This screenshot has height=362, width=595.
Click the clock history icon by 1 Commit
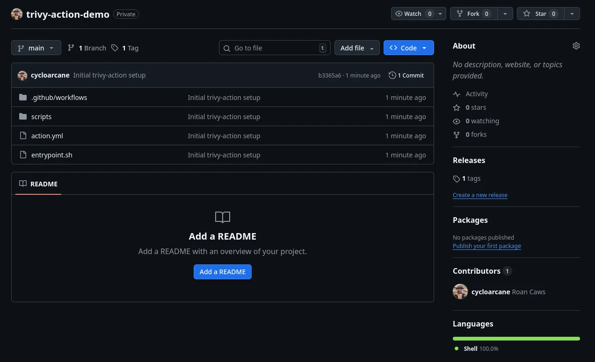pos(392,75)
